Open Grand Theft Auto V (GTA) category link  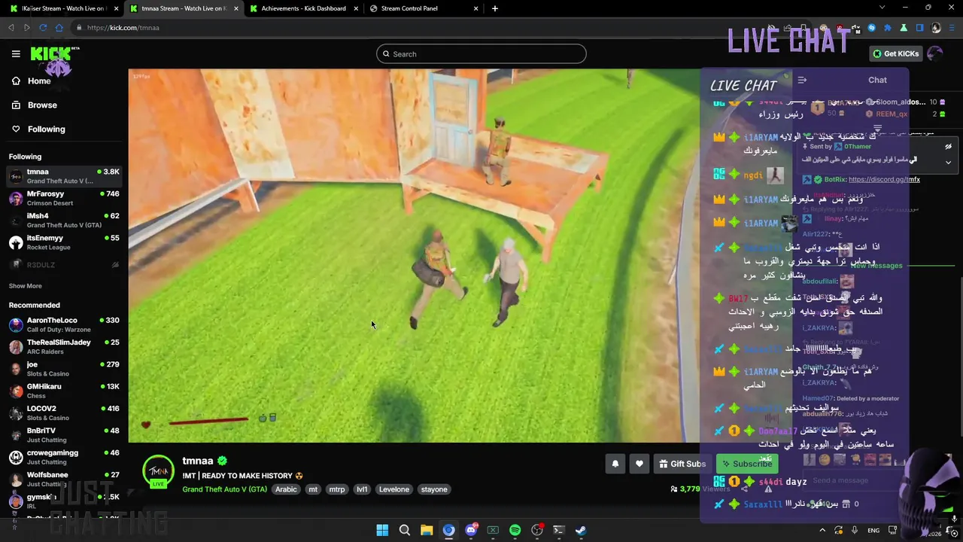tap(224, 489)
